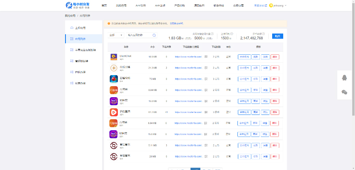This screenshot has width=355, height=170.
Task: Select 应用列表 in the left sidebar
Action: coord(80,39)
